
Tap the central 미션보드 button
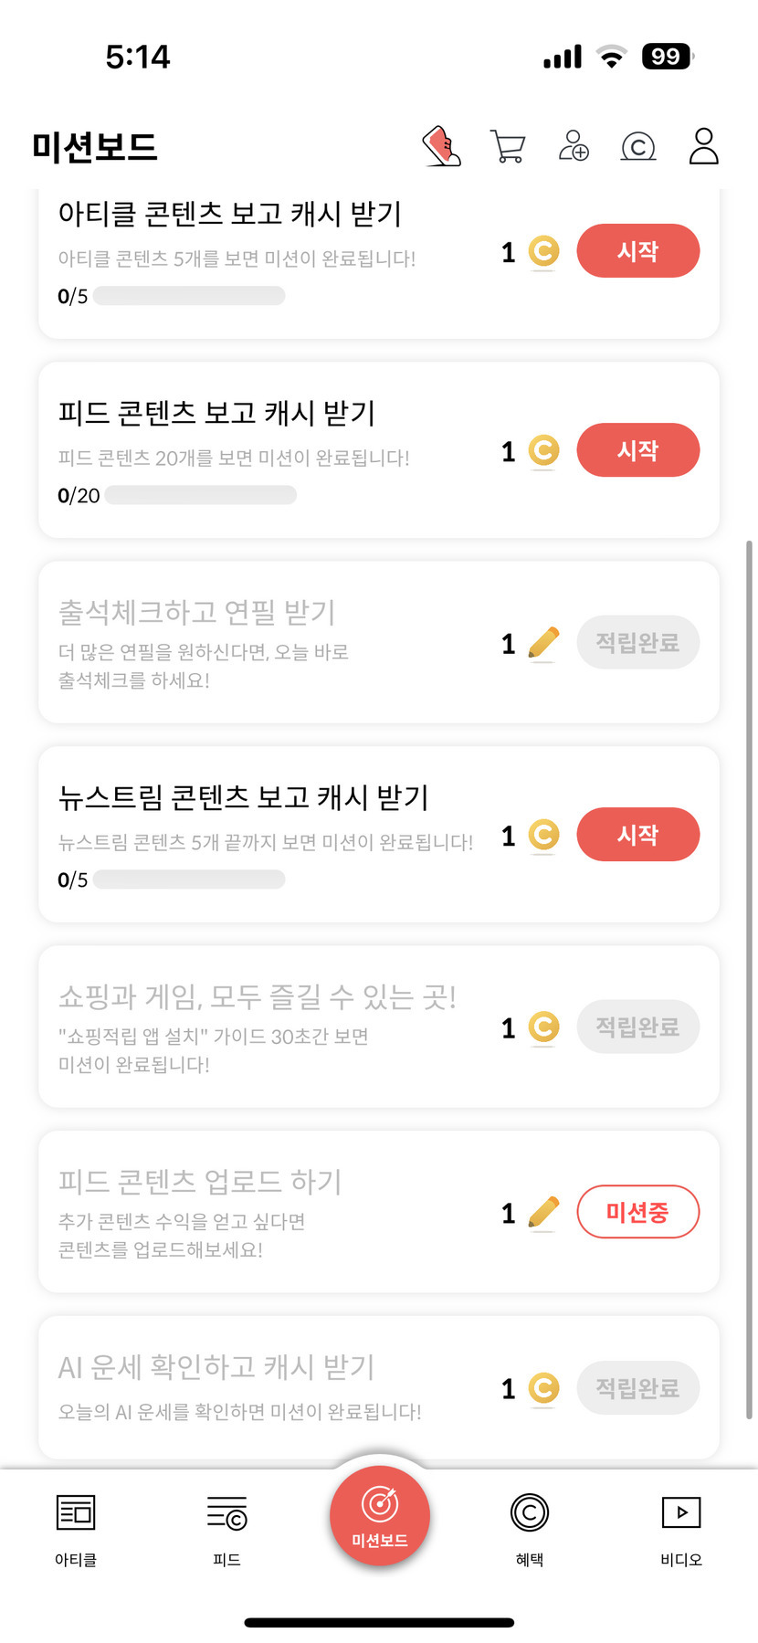(379, 1515)
